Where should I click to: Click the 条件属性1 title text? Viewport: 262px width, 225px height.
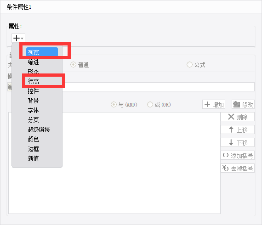point(19,7)
